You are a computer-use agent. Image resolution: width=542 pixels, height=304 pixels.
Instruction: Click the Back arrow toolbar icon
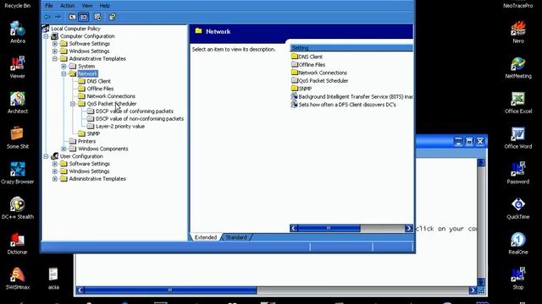pos(47,17)
